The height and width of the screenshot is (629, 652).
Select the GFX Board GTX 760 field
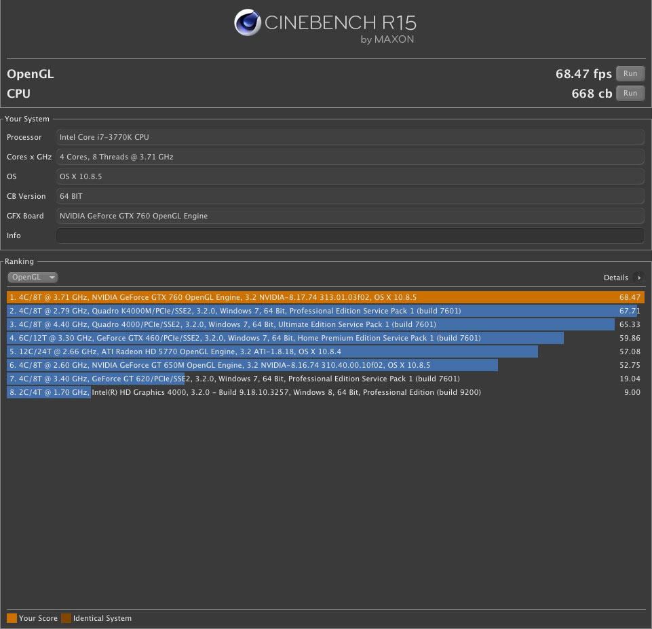[350, 216]
